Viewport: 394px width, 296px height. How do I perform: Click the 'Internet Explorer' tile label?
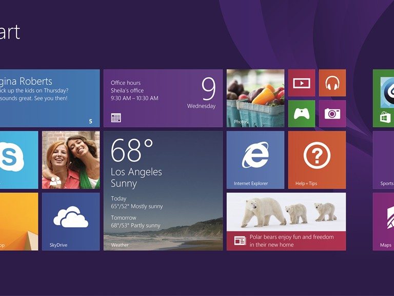pos(251,183)
